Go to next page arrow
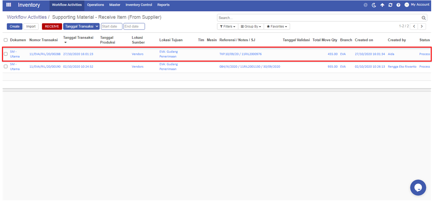This screenshot has width=434, height=201. [422, 26]
